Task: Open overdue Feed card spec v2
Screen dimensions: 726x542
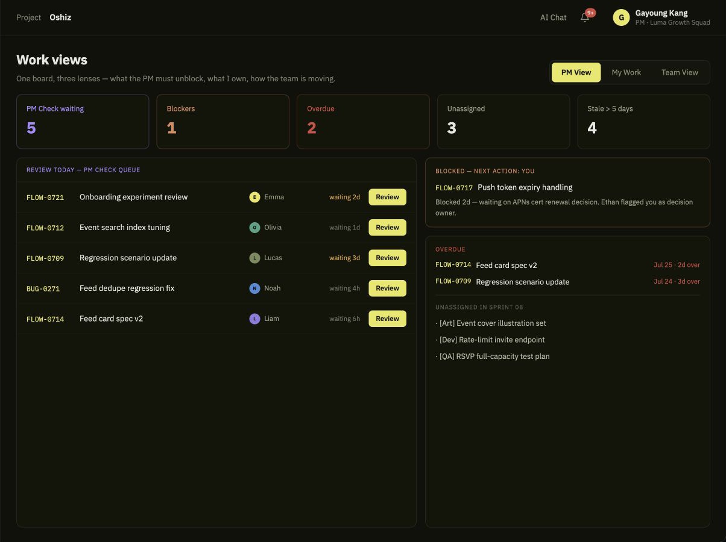Action: tap(507, 265)
